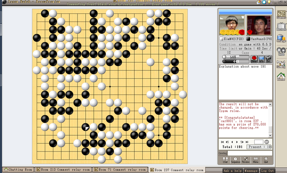Step back five moves

point(227,142)
